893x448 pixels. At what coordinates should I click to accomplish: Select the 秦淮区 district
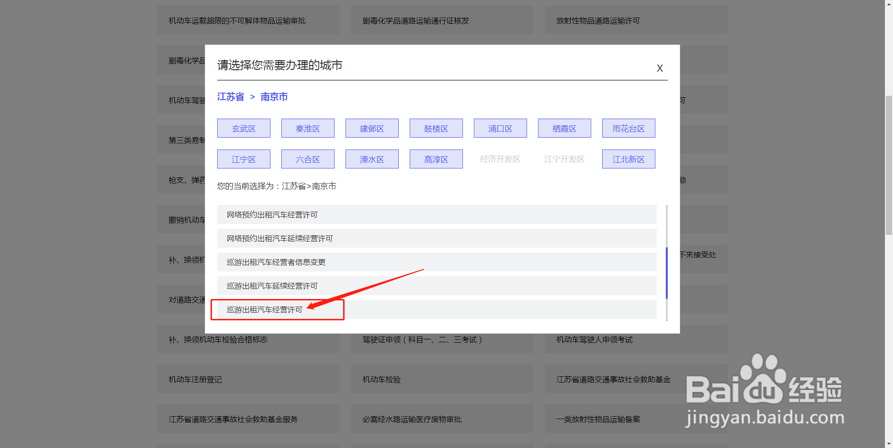(307, 128)
